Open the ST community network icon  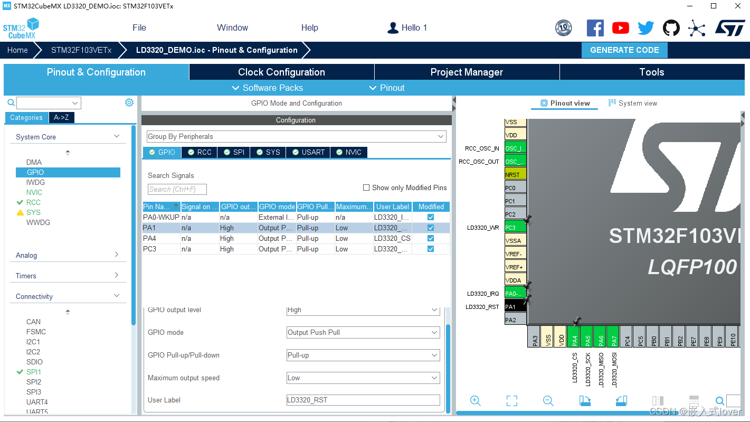coord(697,28)
